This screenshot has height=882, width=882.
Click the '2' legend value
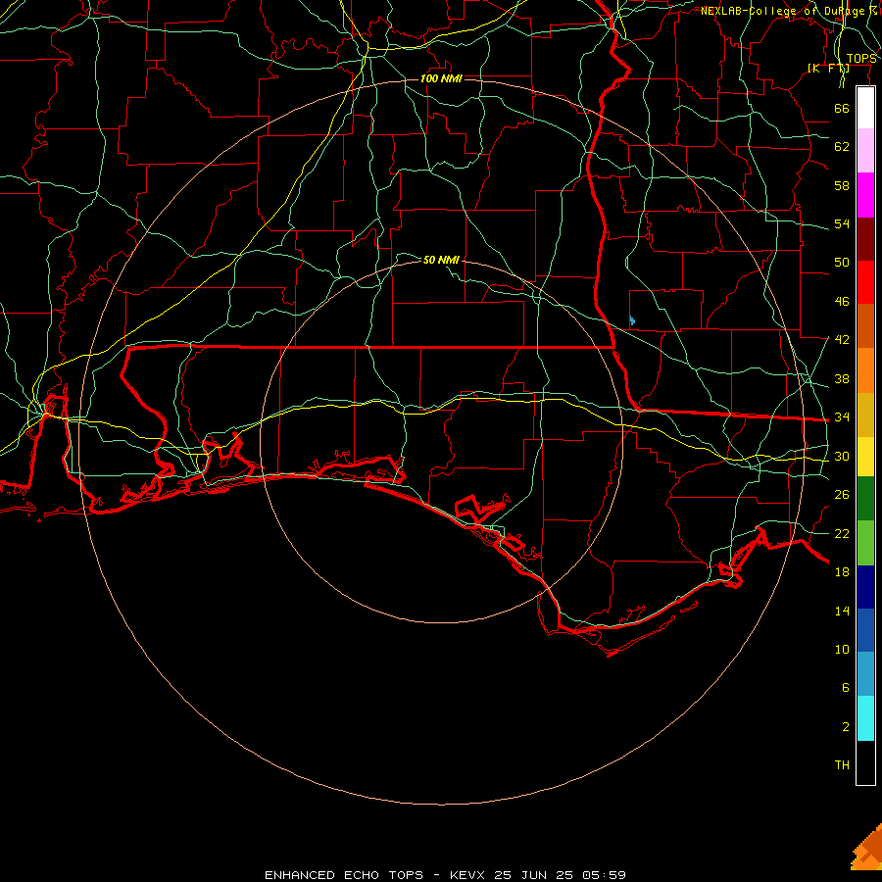845,727
